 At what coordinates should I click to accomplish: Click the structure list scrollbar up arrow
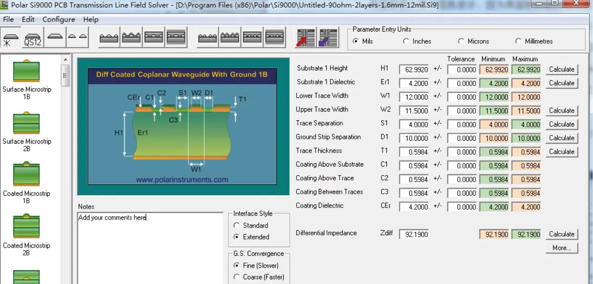[x=66, y=60]
